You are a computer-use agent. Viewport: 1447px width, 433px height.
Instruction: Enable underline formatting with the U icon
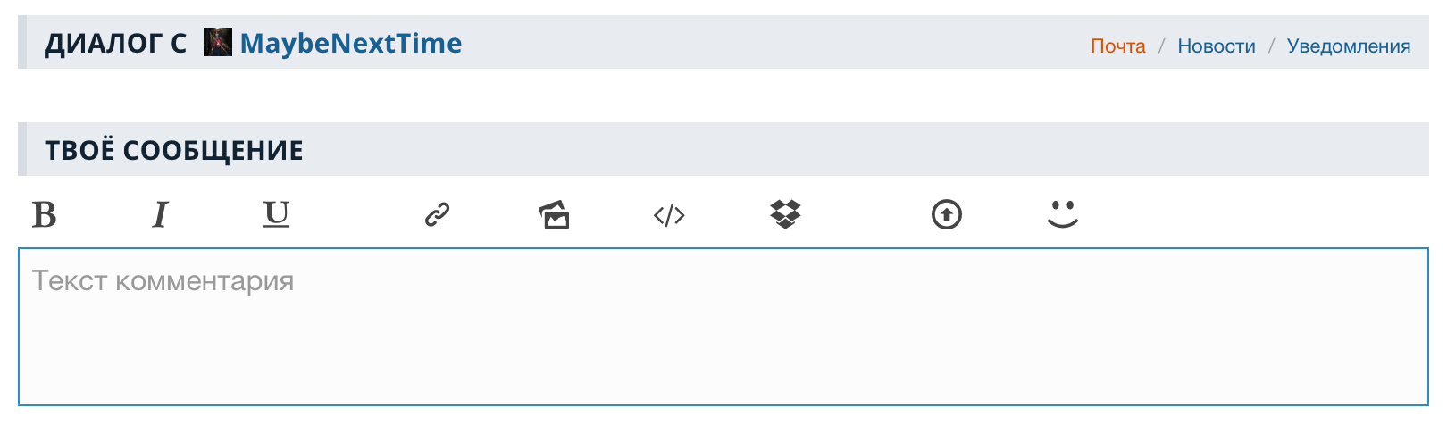coord(277,214)
